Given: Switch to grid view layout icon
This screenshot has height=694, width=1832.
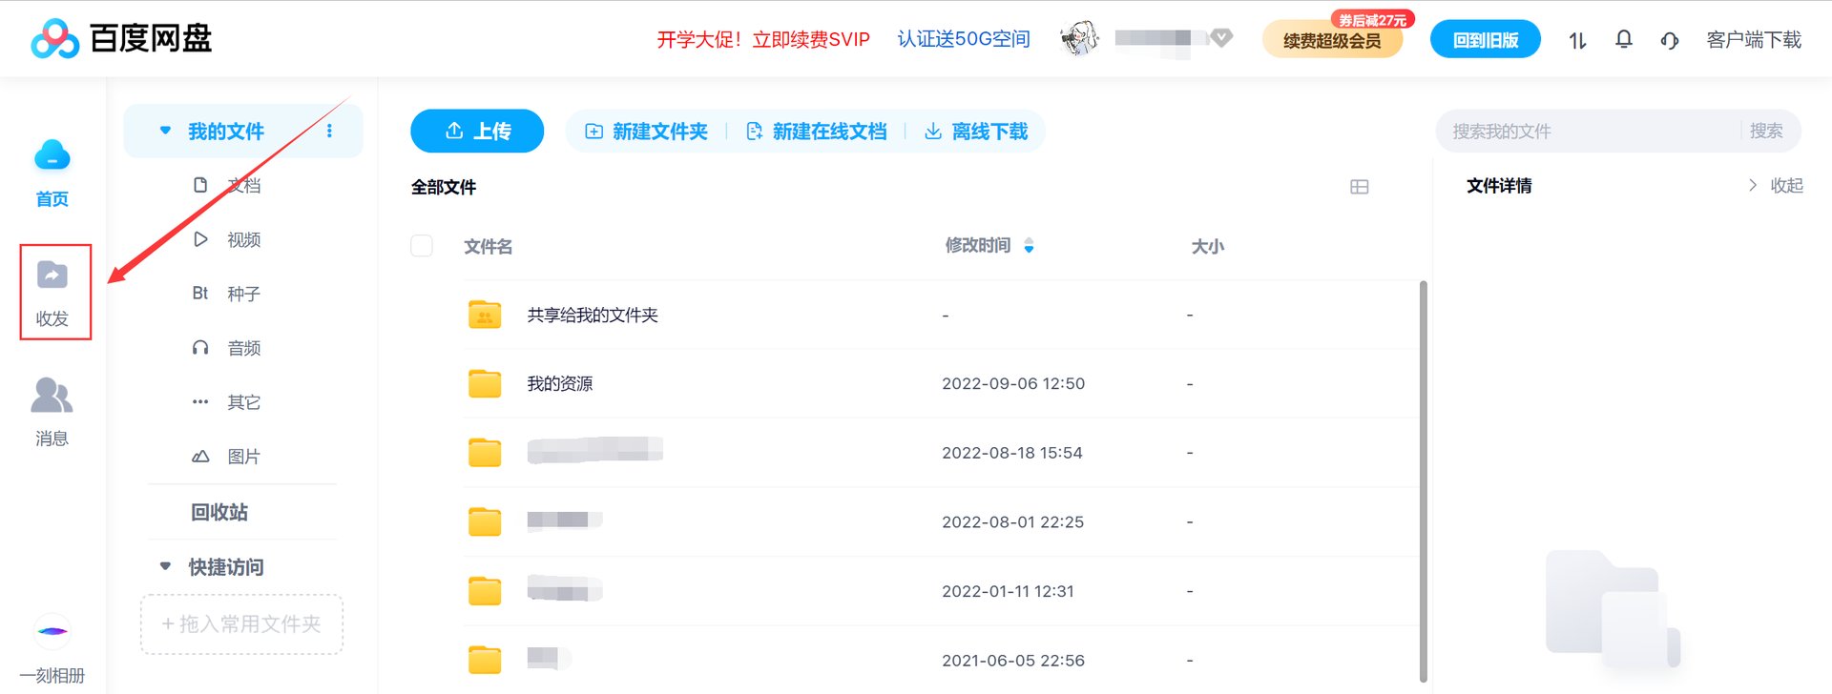Looking at the screenshot, I should point(1360,186).
